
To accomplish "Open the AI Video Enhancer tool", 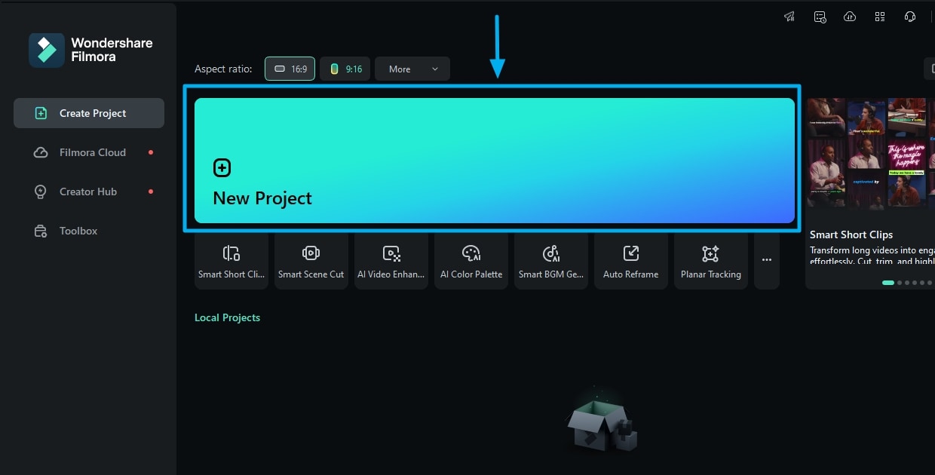I will coord(391,261).
